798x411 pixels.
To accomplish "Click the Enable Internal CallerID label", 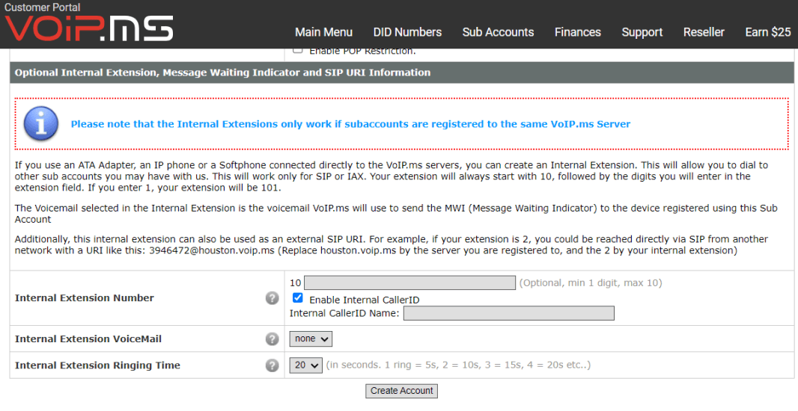I will click(x=365, y=300).
